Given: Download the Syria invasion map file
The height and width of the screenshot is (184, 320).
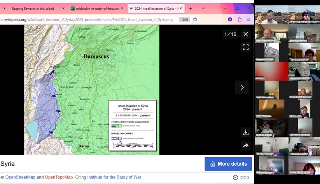Looking at the screenshot, I should [245, 132].
